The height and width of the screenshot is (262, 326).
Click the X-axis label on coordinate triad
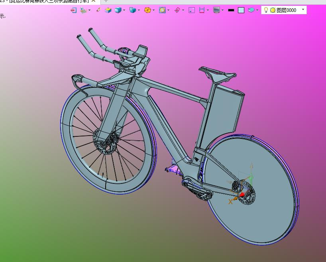click(x=230, y=202)
